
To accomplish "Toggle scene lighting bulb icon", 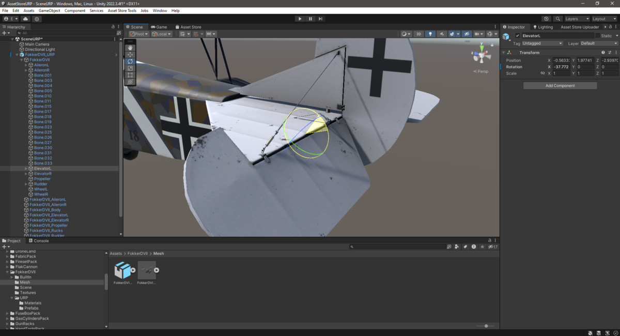I will tap(430, 34).
